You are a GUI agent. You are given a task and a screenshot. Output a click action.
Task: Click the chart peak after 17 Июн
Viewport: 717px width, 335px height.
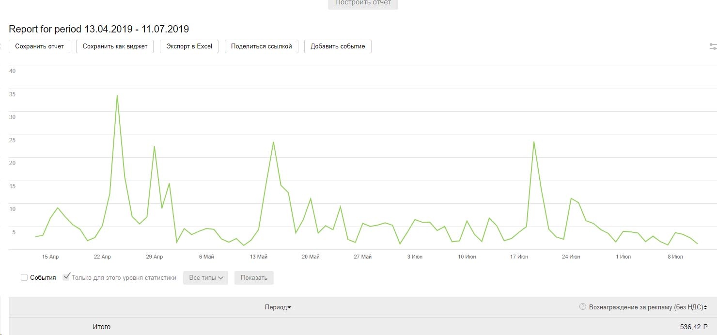(x=534, y=142)
